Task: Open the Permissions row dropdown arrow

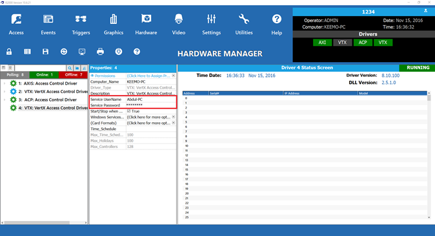Action: (174, 76)
